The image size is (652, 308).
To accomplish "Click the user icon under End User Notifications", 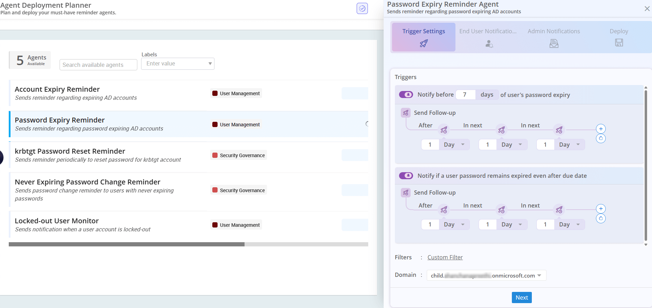I will click(x=489, y=44).
